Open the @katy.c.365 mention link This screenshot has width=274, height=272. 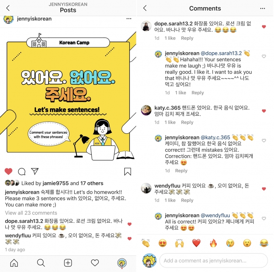click(x=215, y=138)
